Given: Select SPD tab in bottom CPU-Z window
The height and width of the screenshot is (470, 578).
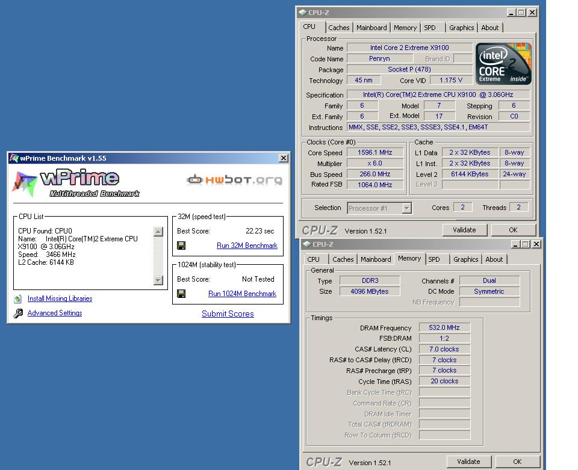Looking at the screenshot, I should 434,259.
